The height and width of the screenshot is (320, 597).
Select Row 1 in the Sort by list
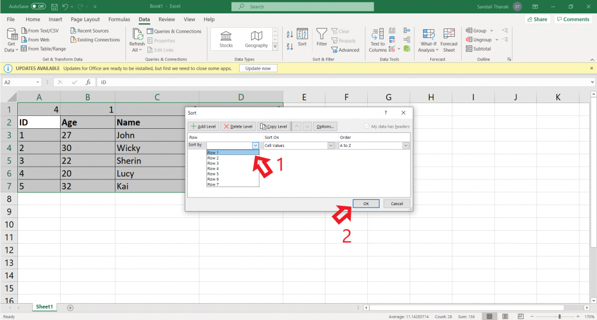(x=233, y=153)
